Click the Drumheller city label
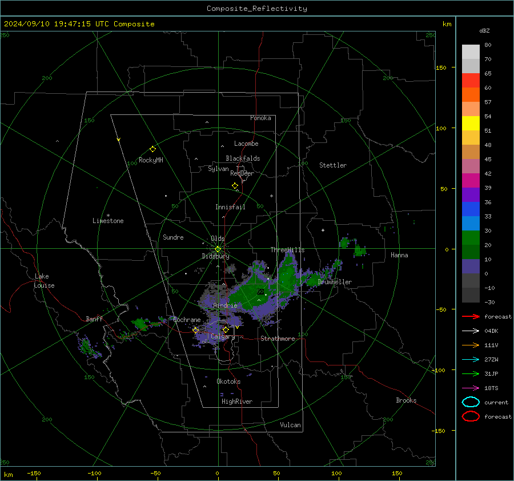This screenshot has height=481, width=514. coord(335,282)
